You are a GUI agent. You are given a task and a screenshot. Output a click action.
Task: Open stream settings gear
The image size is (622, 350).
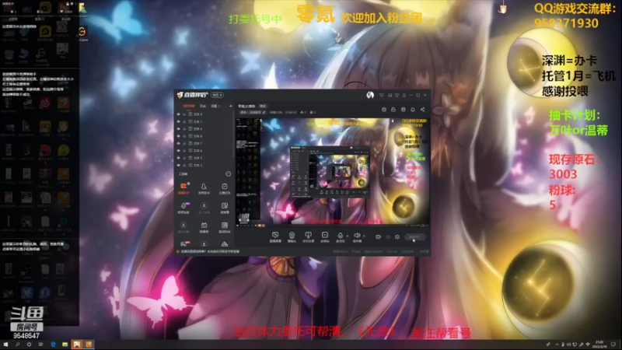(397, 237)
